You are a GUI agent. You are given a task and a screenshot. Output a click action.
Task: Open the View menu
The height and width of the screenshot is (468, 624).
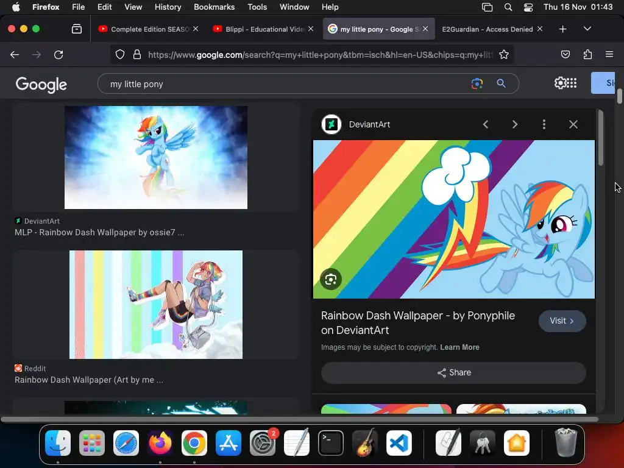pos(133,7)
